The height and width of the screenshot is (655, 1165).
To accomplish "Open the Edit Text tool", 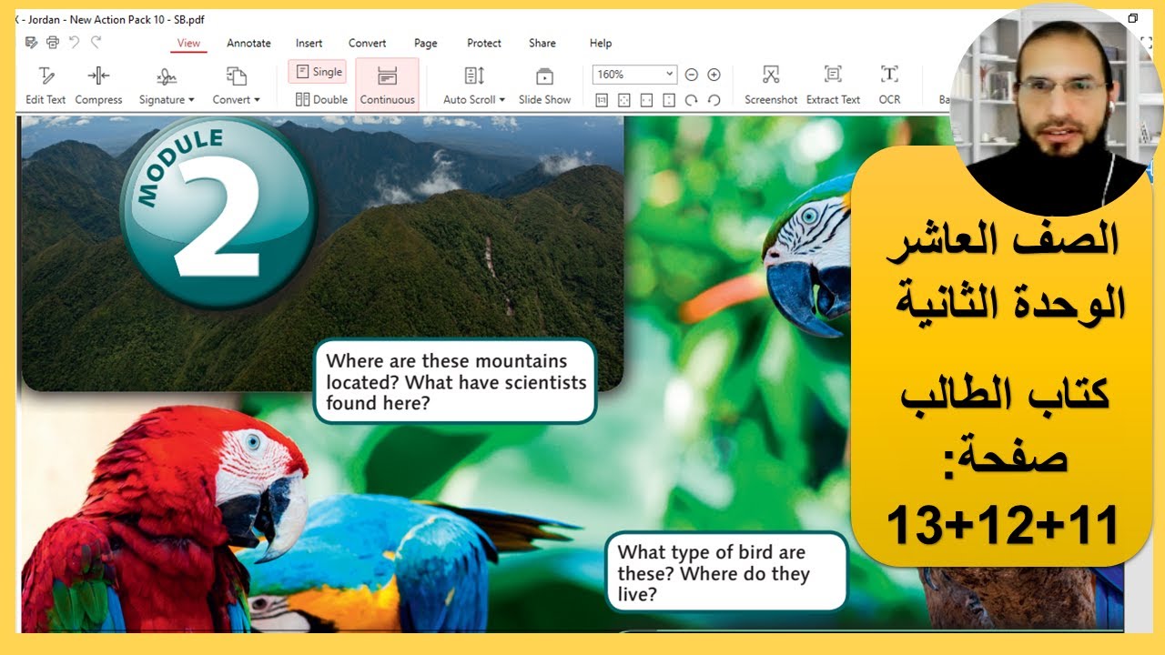I will [x=46, y=86].
